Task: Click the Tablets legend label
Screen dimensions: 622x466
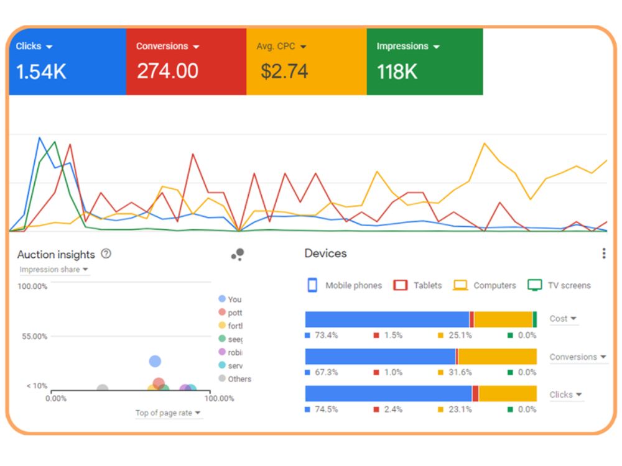Action: [x=428, y=285]
